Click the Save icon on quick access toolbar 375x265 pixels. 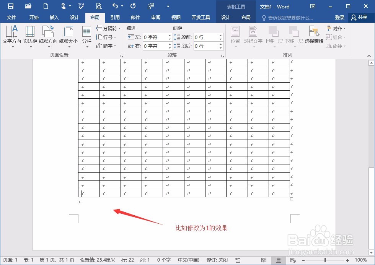point(10,6)
